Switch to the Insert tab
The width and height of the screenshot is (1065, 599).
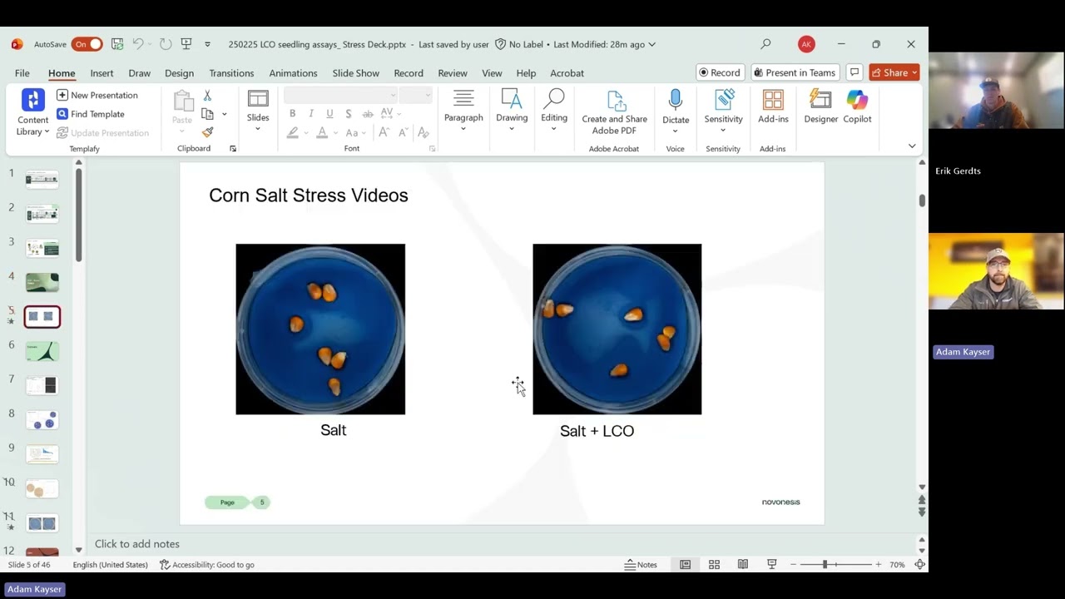(x=102, y=73)
